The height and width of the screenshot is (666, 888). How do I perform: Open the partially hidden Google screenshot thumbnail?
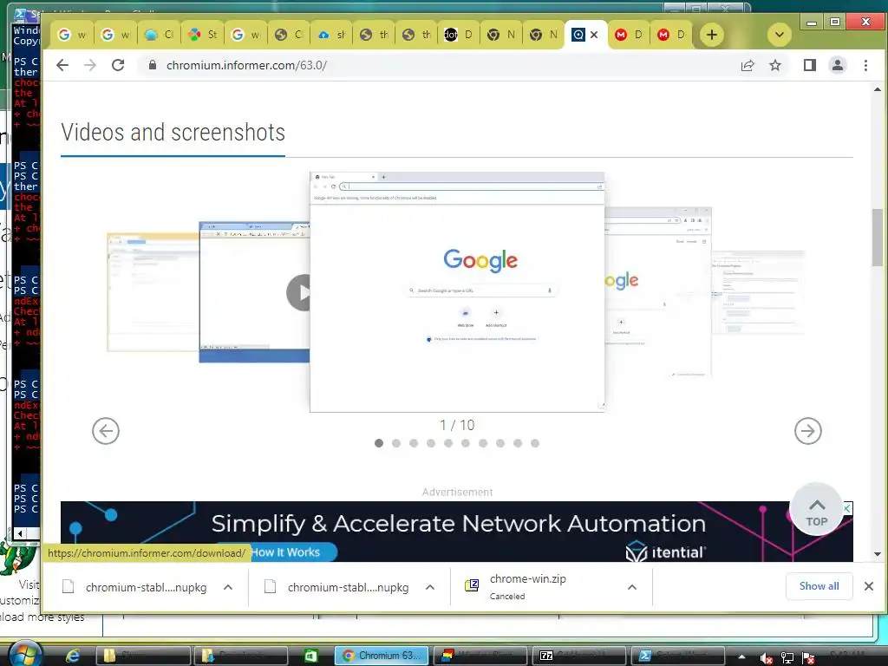[658, 291]
